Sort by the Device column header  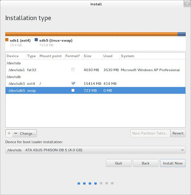(x=16, y=56)
